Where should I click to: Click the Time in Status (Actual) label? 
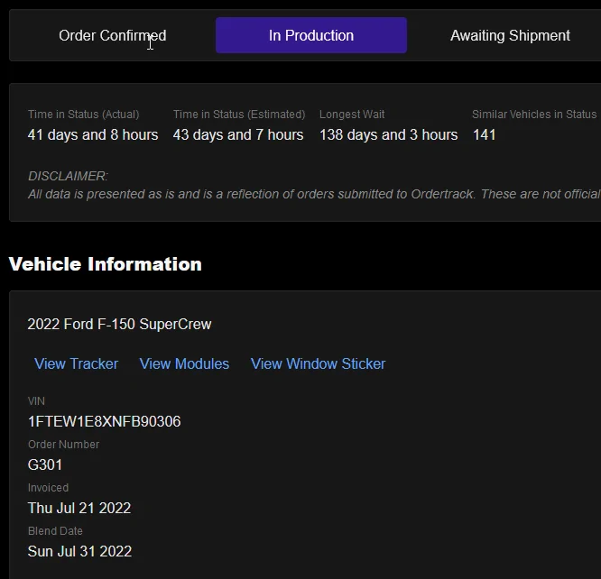click(83, 115)
